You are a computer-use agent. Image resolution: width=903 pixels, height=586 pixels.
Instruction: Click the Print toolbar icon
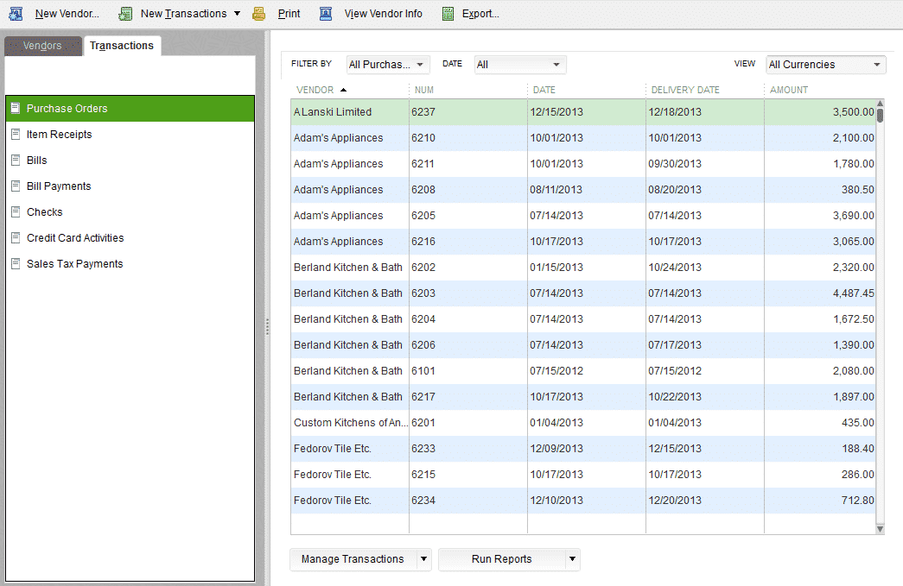click(259, 14)
